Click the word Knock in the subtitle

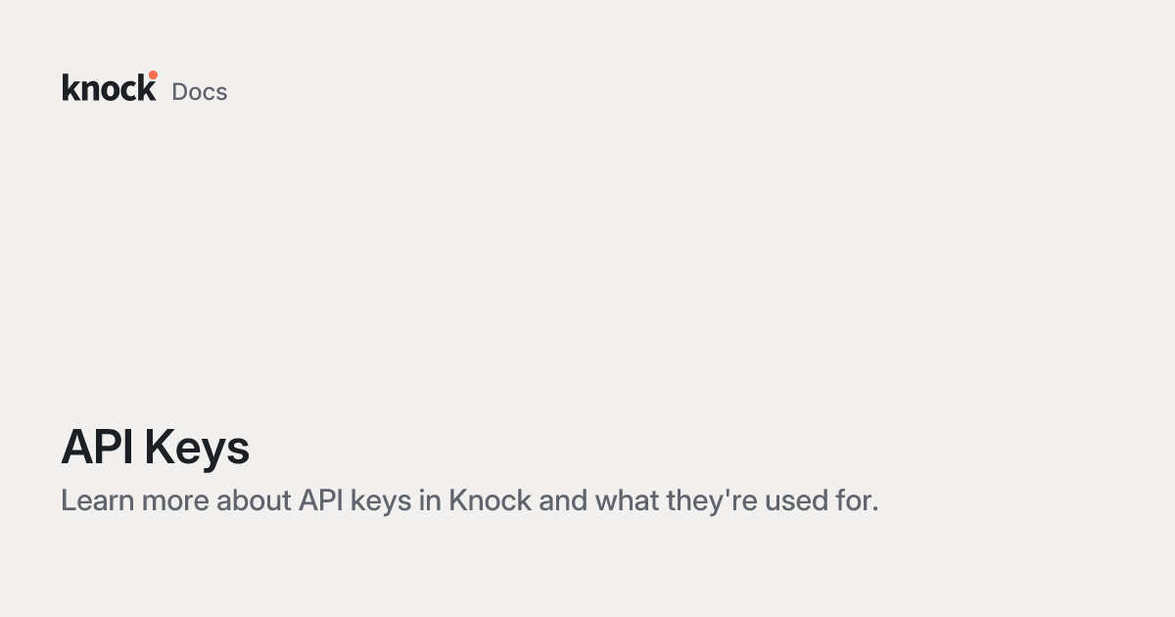[490, 500]
